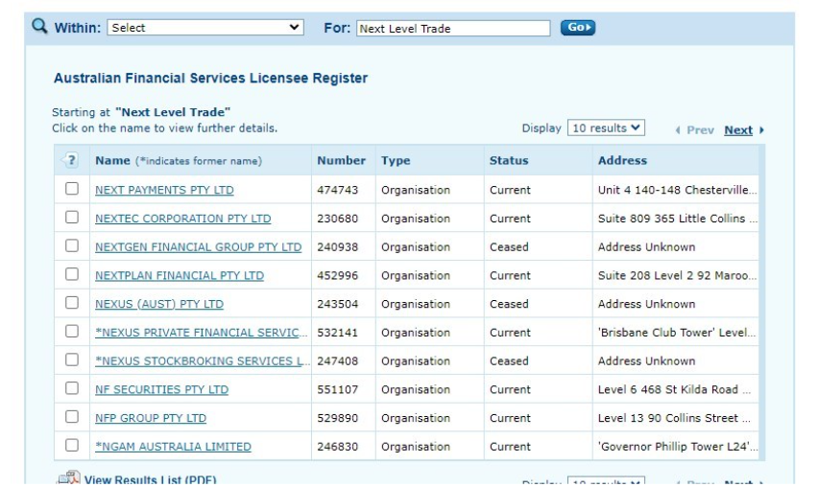Viewport: 818px width, 487px height.
Task: Check the NGAM AUSTRALIA LIMITED box
Action: pos(72,446)
